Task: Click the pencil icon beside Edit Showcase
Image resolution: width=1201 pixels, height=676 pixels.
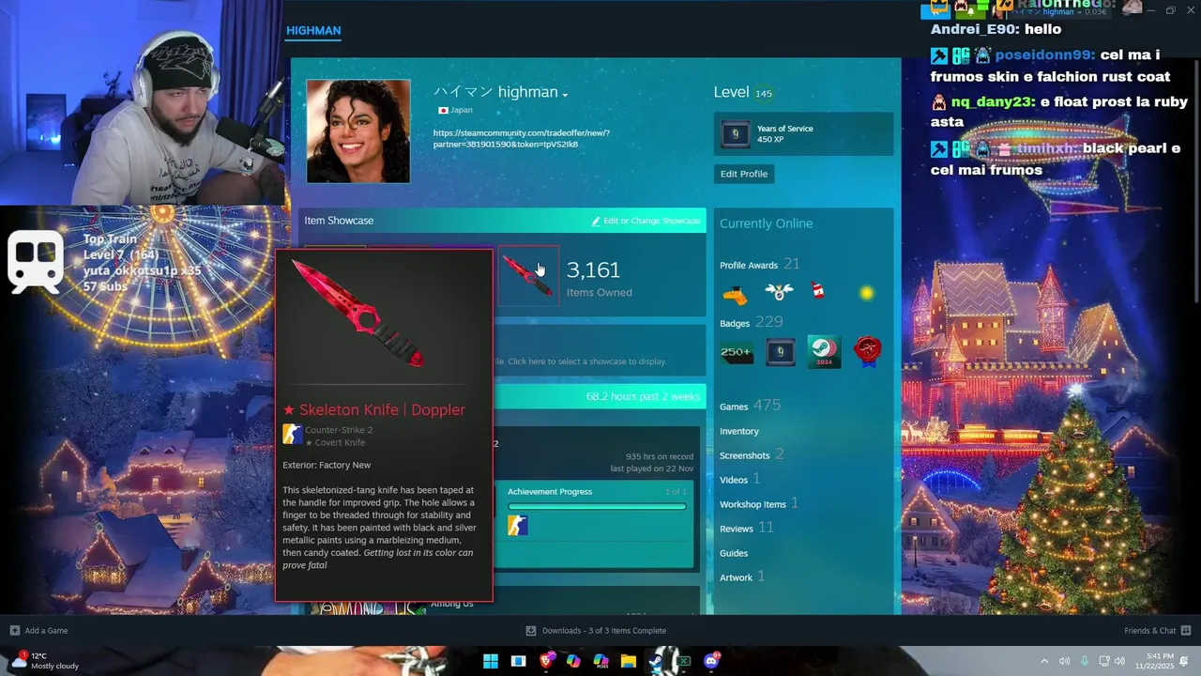Action: 596,221
